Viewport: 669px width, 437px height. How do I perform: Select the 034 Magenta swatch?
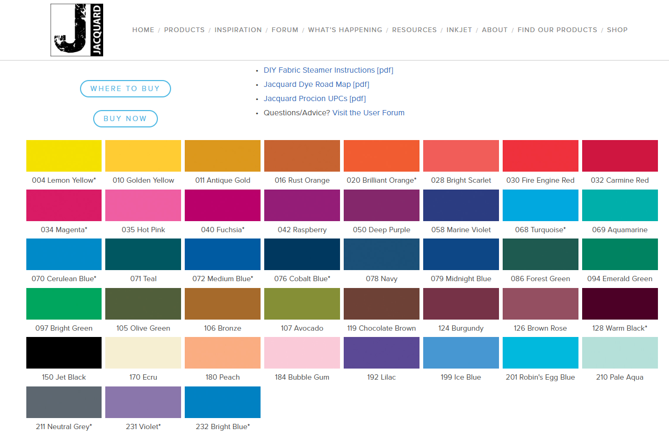64,205
